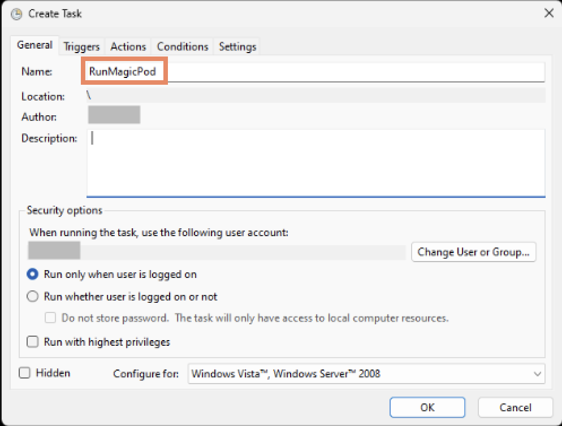Click the Cancel button

point(515,407)
